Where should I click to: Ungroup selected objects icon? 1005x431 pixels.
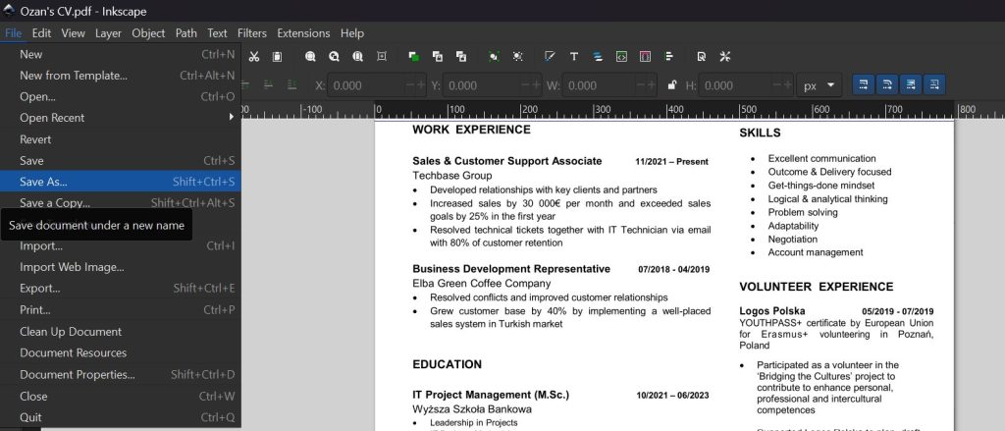point(517,56)
